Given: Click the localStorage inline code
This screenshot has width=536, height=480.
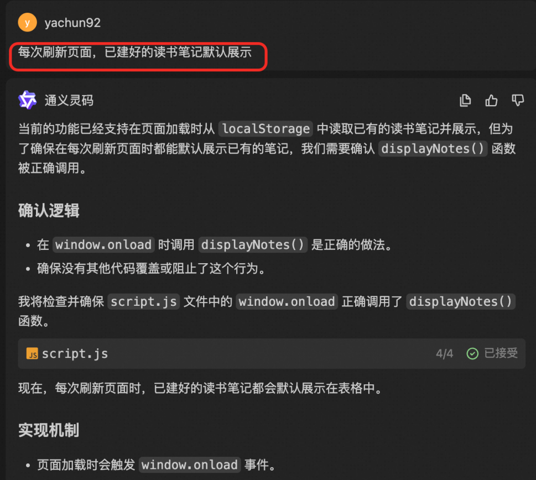Looking at the screenshot, I should coord(266,129).
